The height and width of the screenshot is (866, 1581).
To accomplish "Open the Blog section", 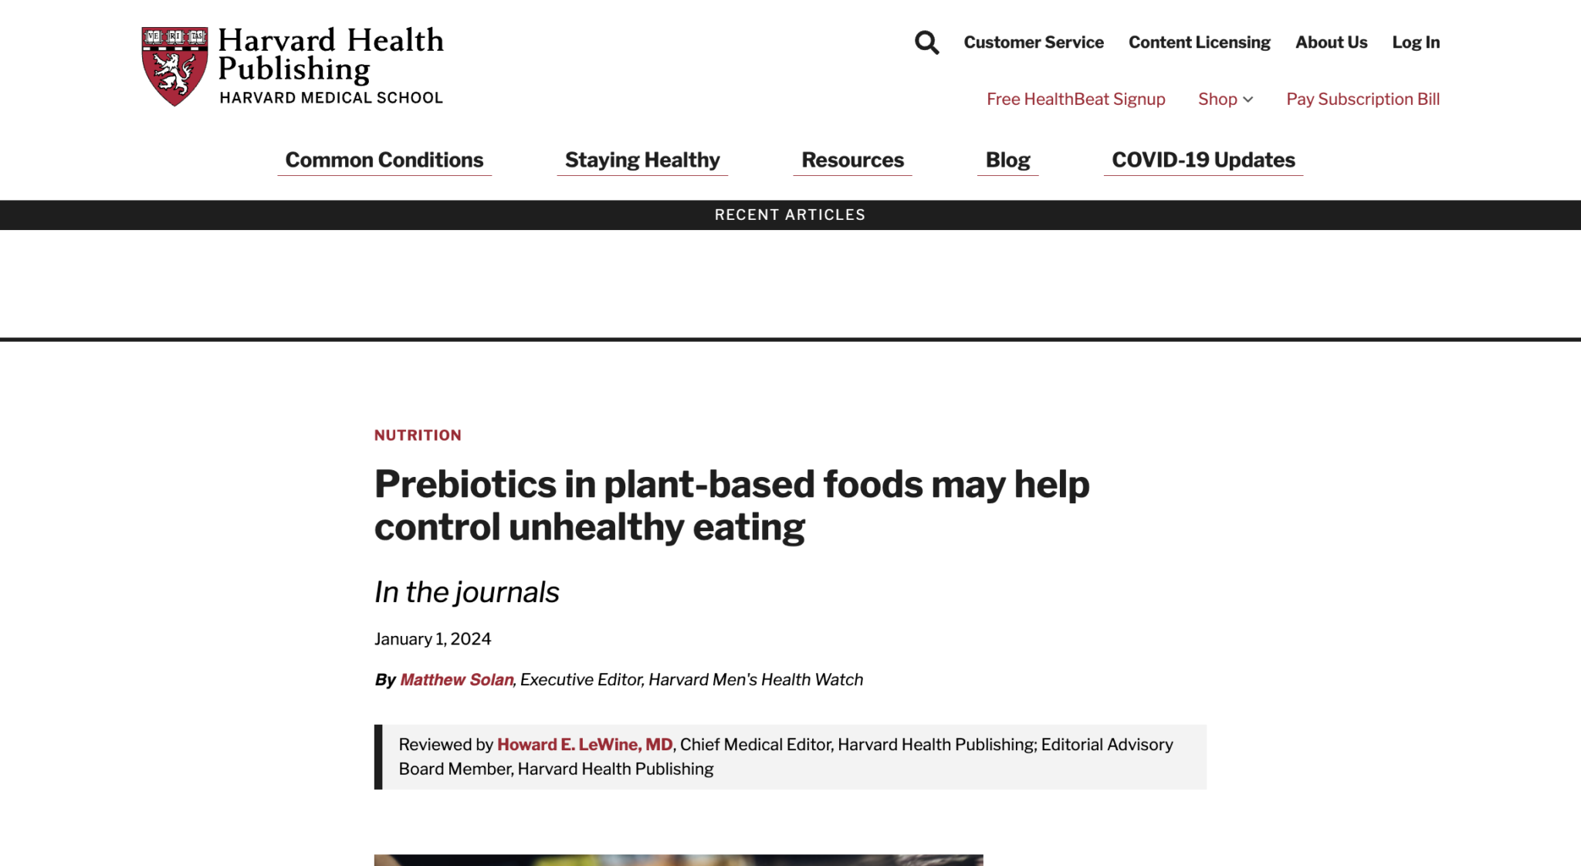I will click(1007, 160).
